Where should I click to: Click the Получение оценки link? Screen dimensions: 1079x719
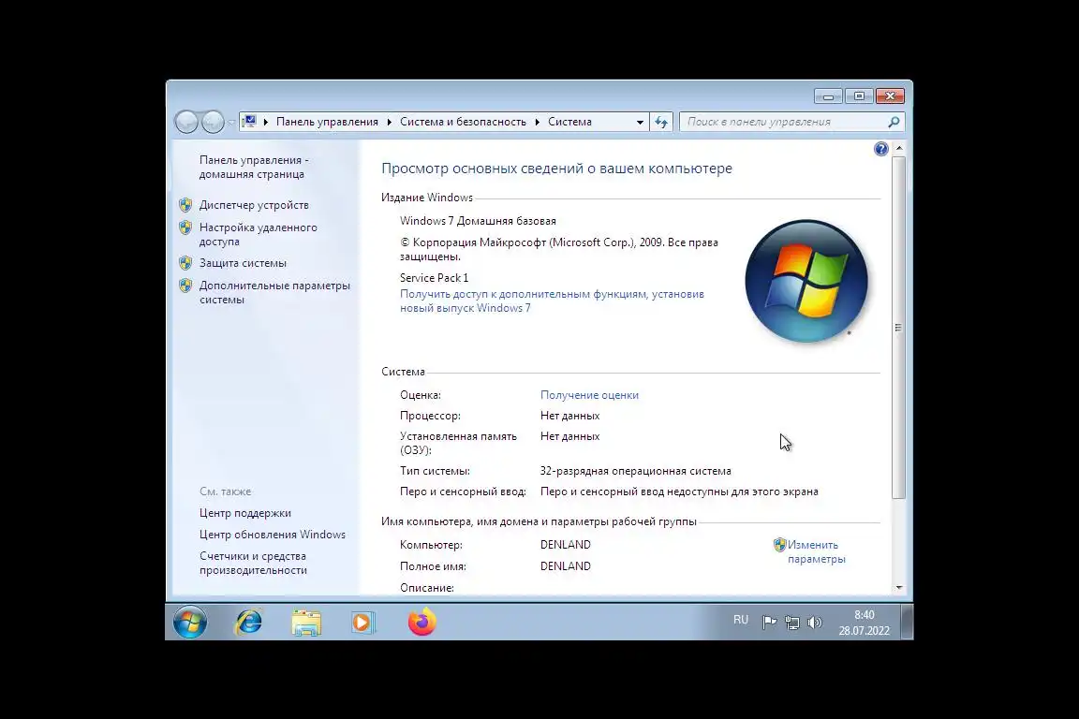click(589, 395)
